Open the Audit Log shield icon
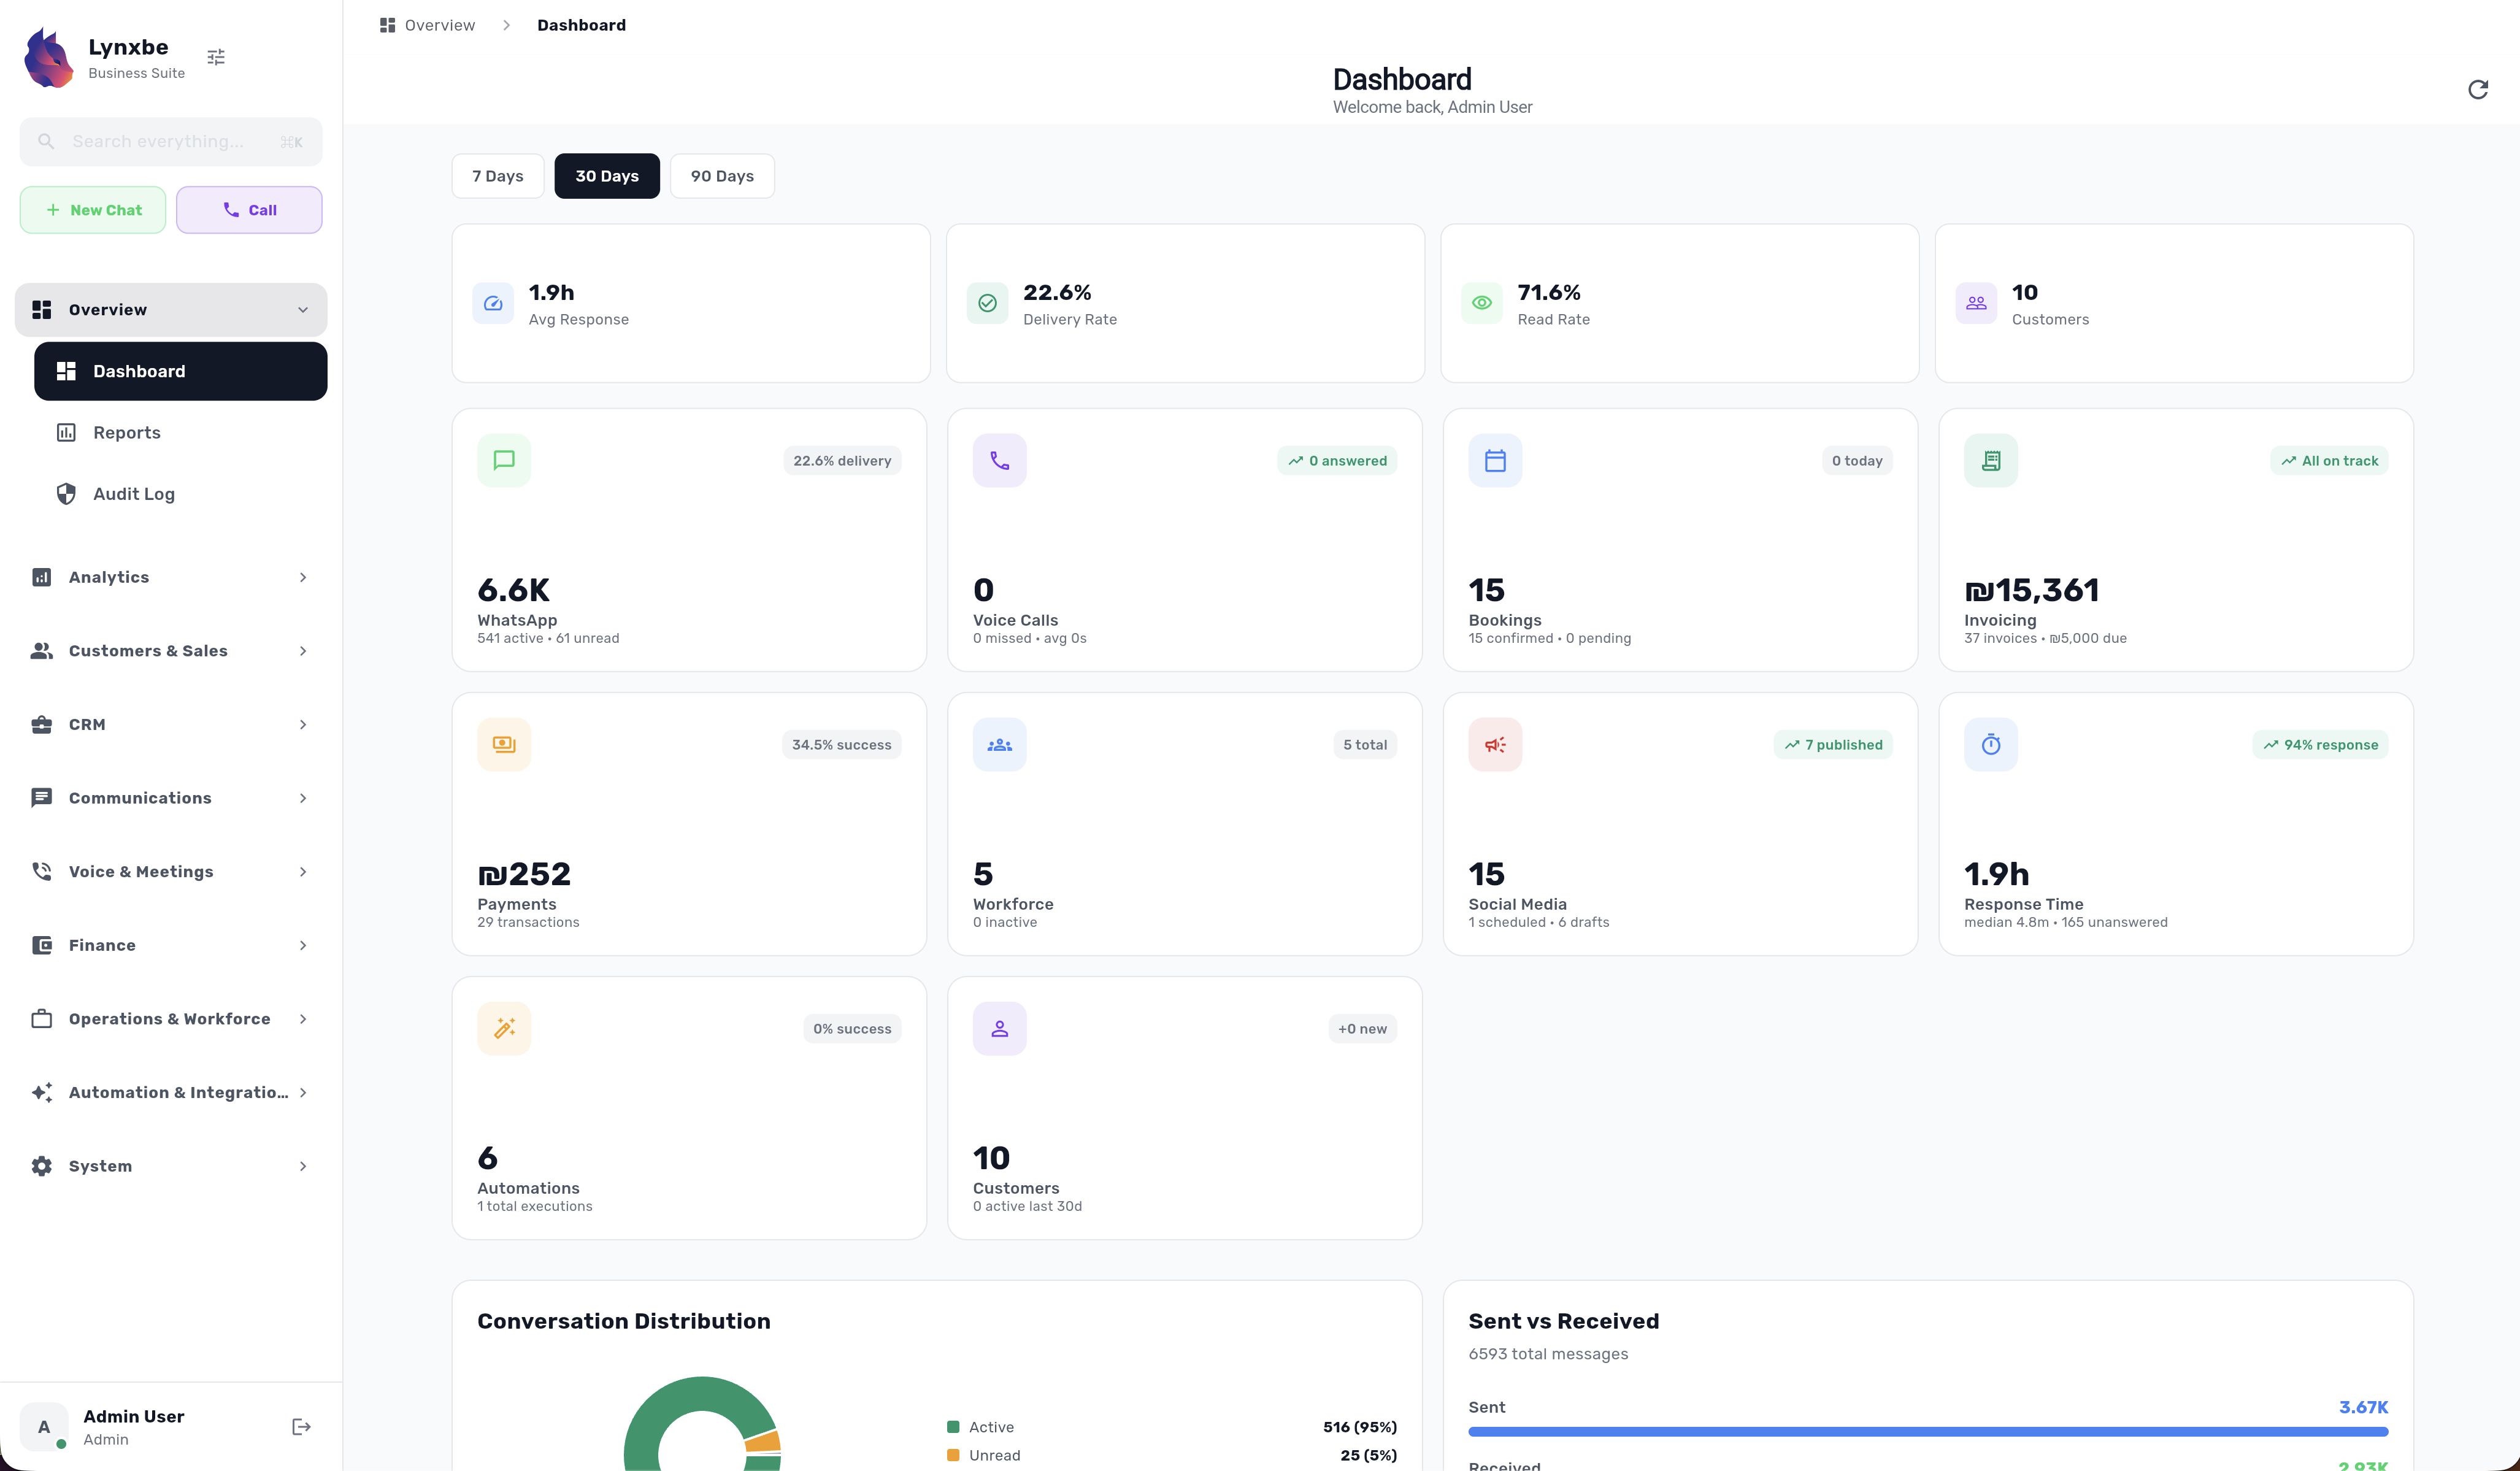The image size is (2520, 1471). [x=65, y=493]
